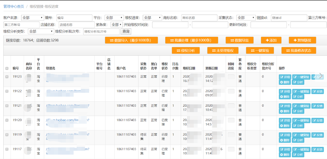Click the 添加 button
This screenshot has height=159, width=327.
271,40
